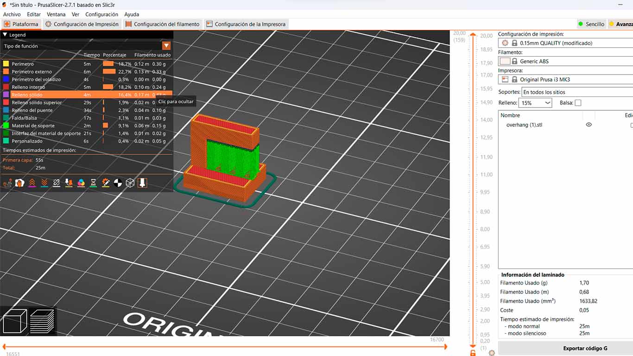633x356 pixels.
Task: Hide Personalizado in legend
Action: click(x=87, y=141)
